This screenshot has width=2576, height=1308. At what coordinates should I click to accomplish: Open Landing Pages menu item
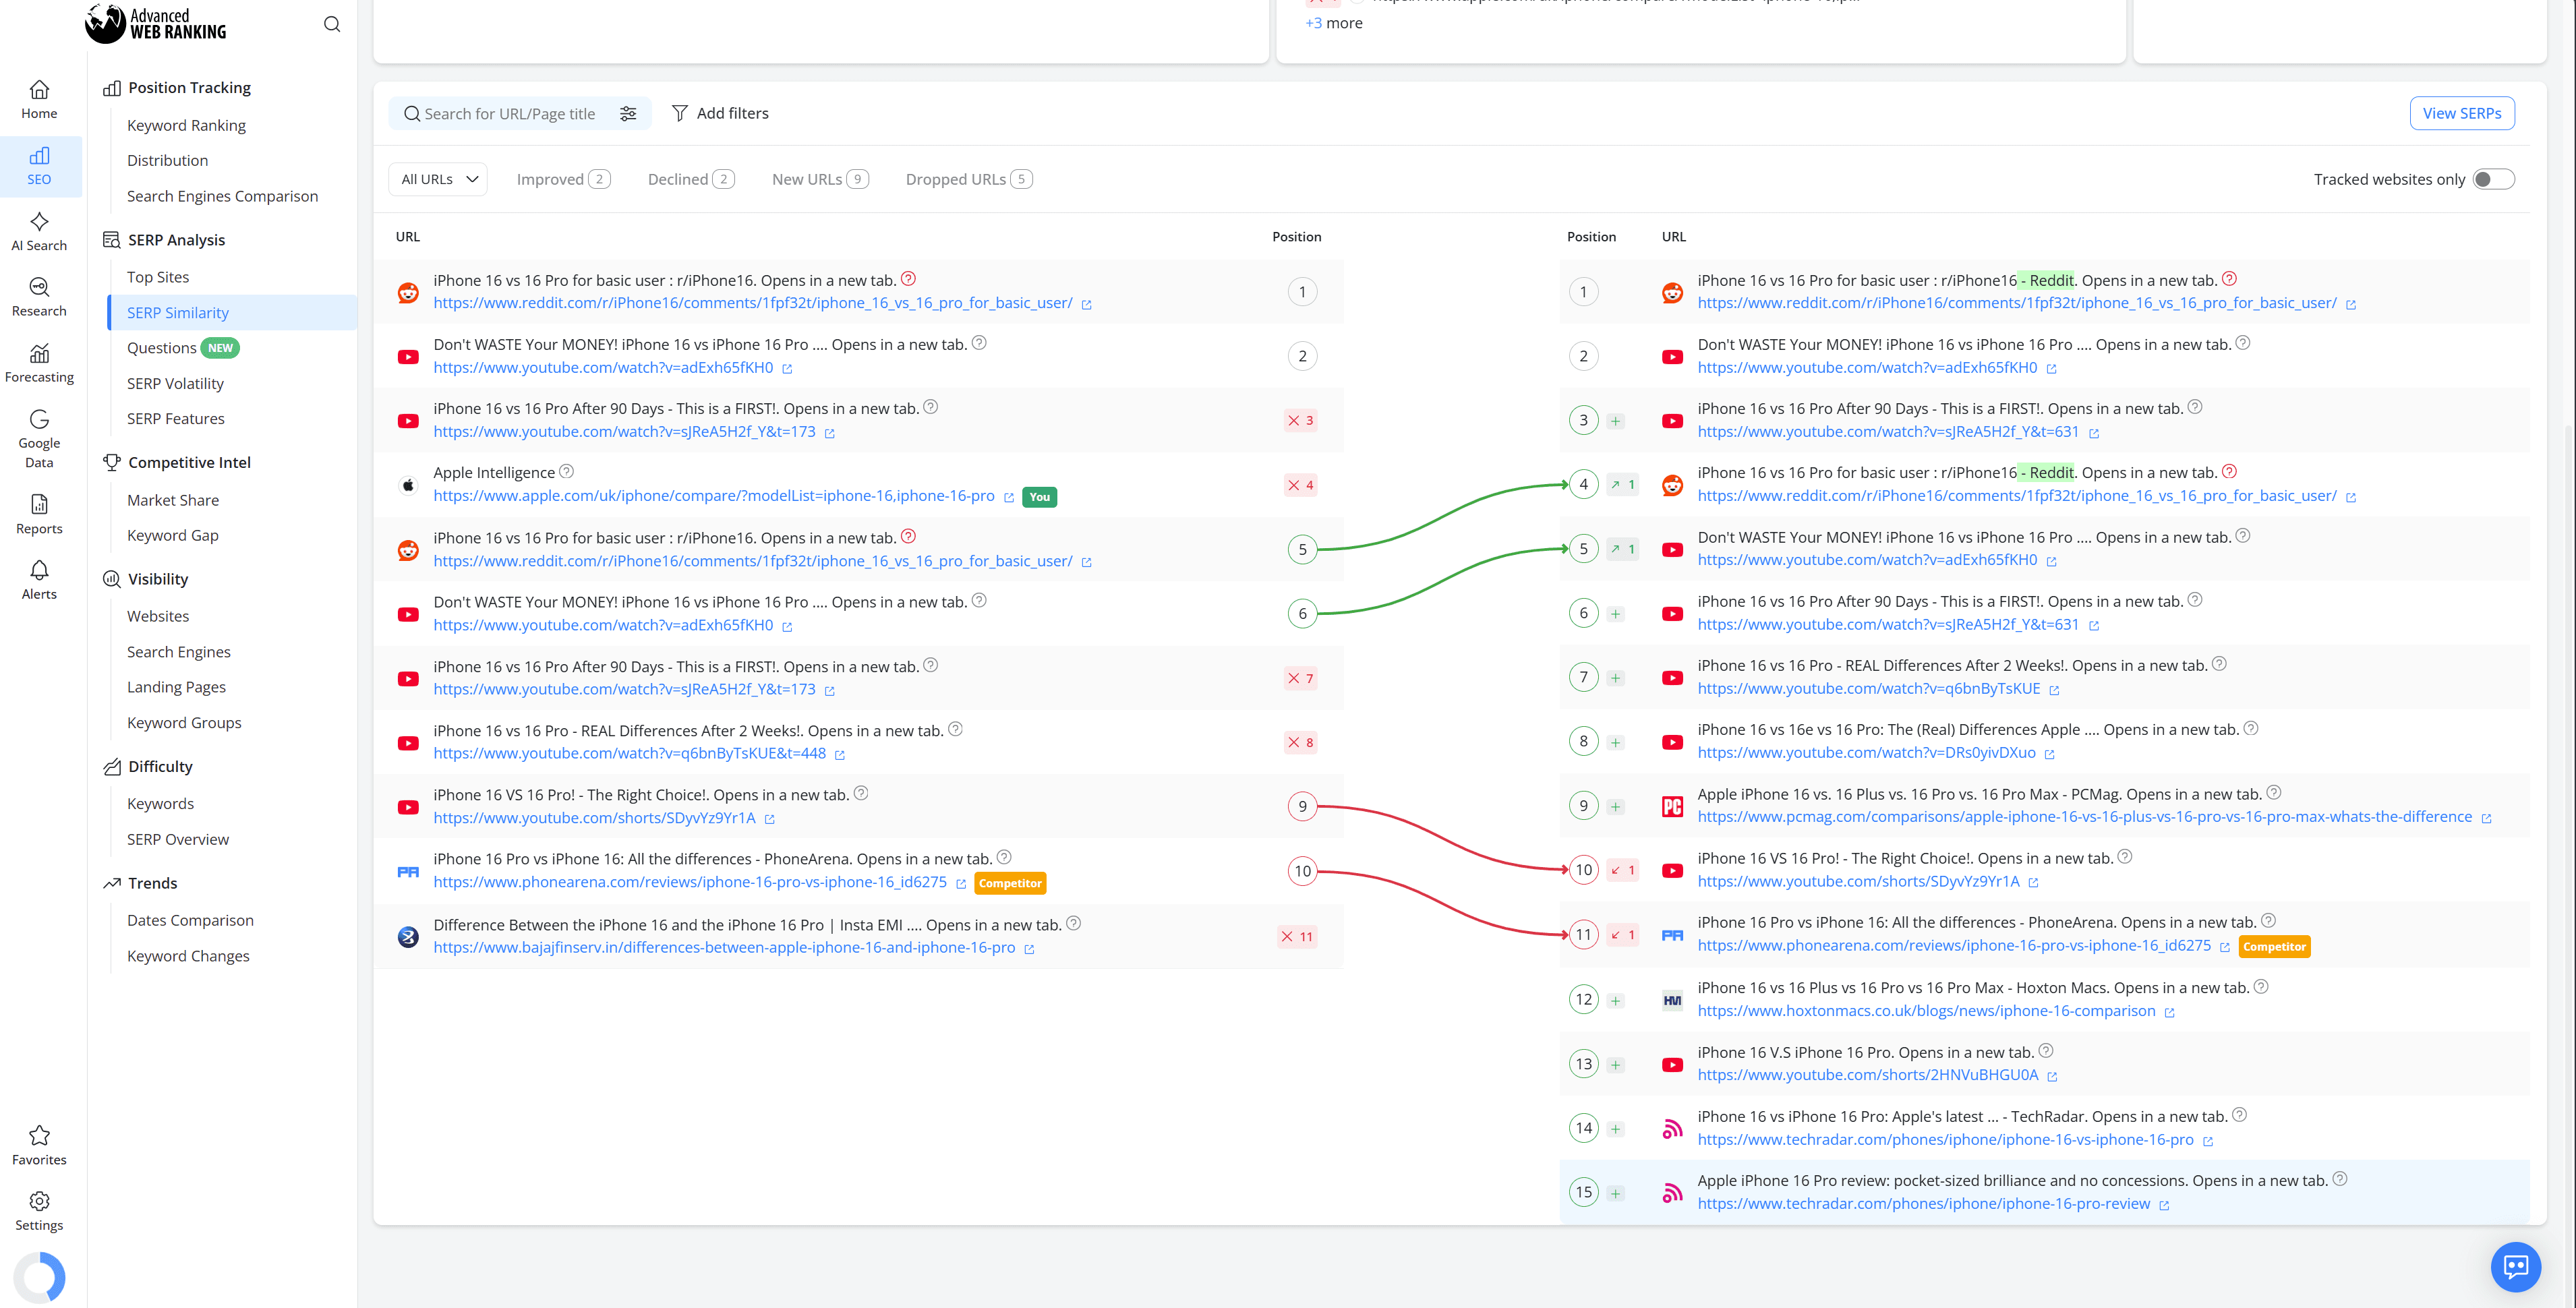(x=176, y=687)
